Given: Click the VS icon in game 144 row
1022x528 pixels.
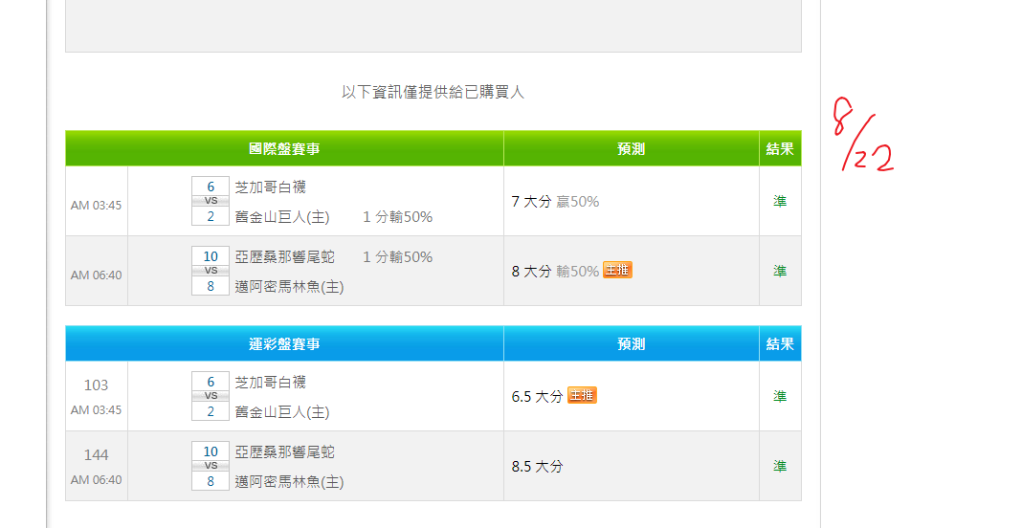Looking at the screenshot, I should [211, 466].
